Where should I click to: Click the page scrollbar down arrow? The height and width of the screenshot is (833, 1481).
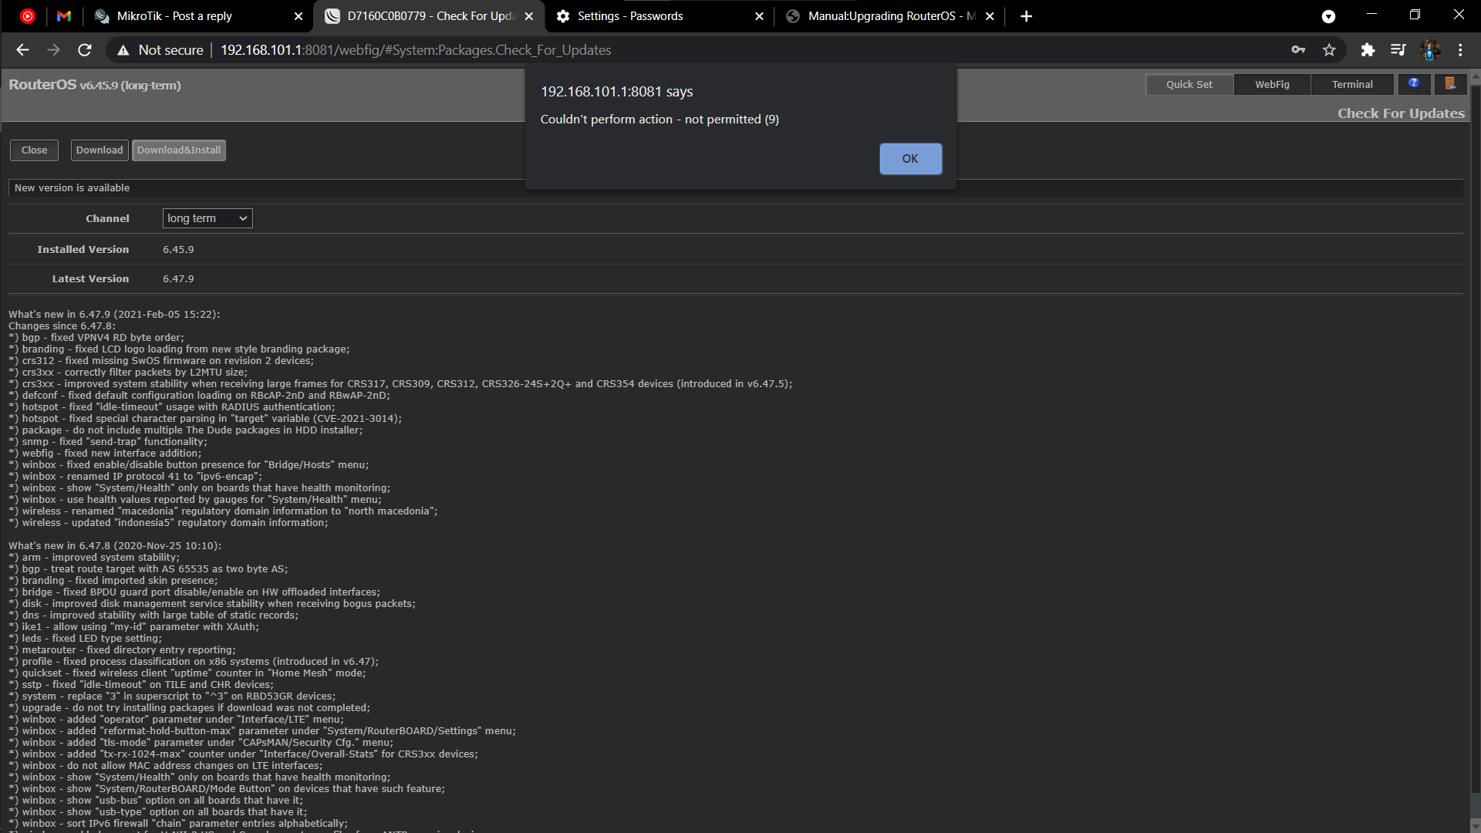pos(1476,826)
